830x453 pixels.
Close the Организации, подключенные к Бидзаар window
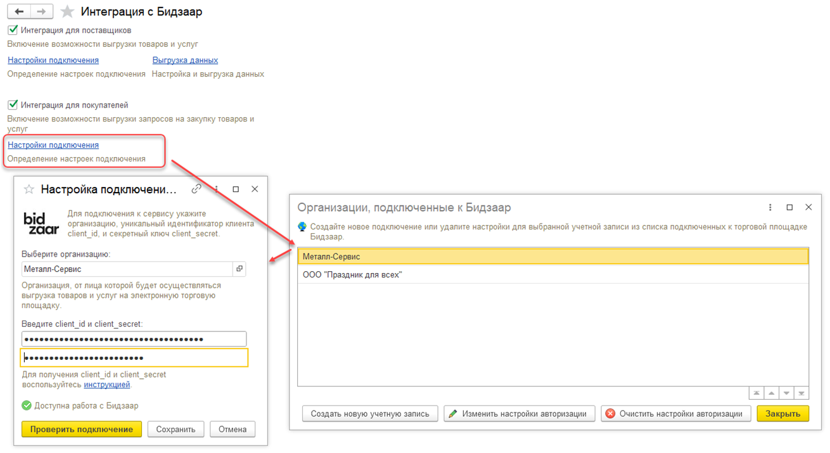point(808,207)
